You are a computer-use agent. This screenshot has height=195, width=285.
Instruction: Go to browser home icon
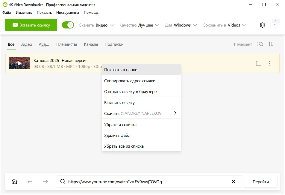[x=14, y=181]
